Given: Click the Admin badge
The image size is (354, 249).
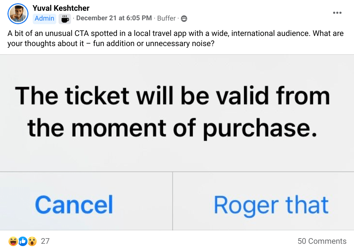Looking at the screenshot, I should (x=44, y=18).
